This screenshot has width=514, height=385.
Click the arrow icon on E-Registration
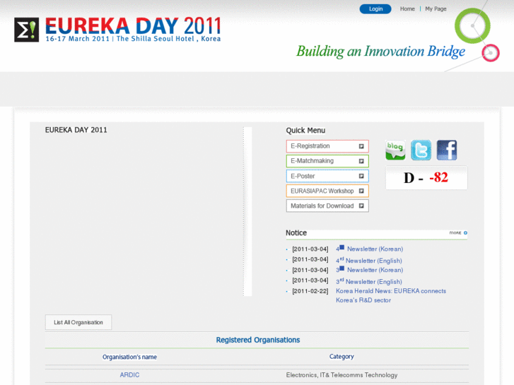coord(361,146)
